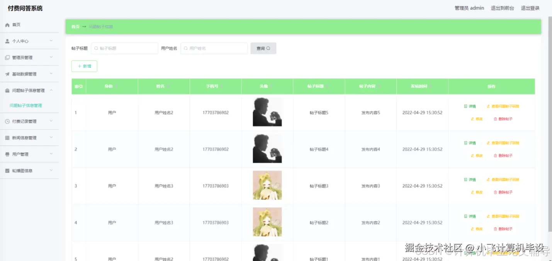Open 详情 for the 帖子标题3 row
Viewport: 552px width, 261px height.
click(470, 180)
